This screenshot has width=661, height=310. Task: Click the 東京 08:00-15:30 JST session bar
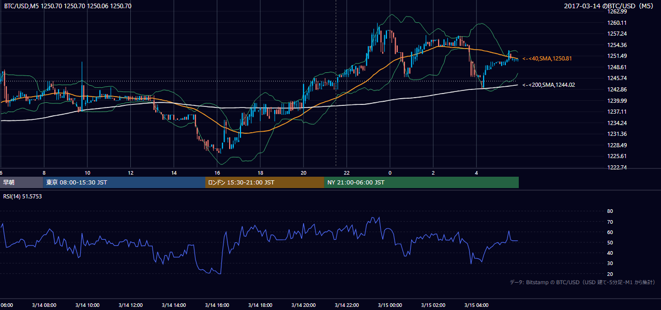pyautogui.click(x=124, y=182)
